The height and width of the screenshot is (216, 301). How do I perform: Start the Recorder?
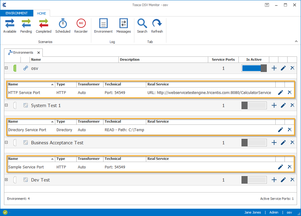coord(81,26)
